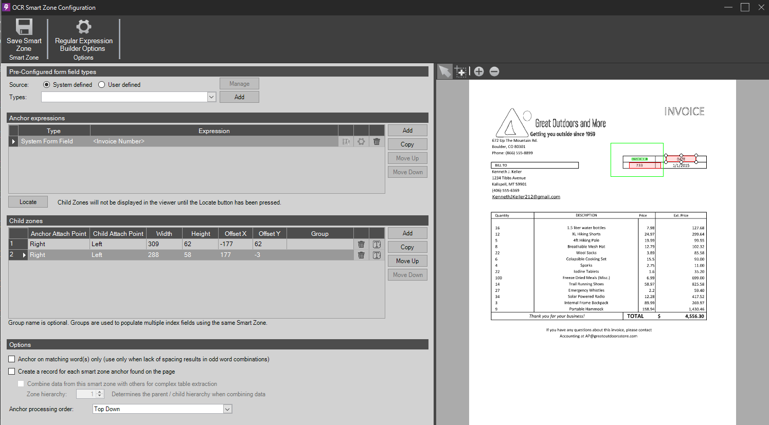Click Copy beside Anchor expressions
The height and width of the screenshot is (425, 769).
(407, 144)
